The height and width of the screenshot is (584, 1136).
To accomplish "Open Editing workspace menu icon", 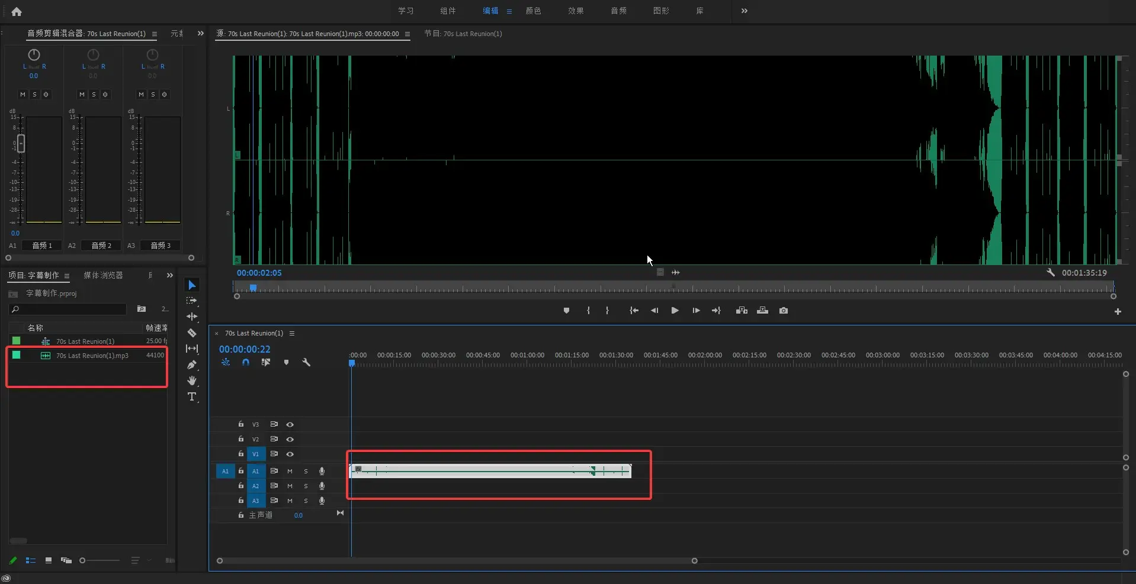I will (509, 11).
